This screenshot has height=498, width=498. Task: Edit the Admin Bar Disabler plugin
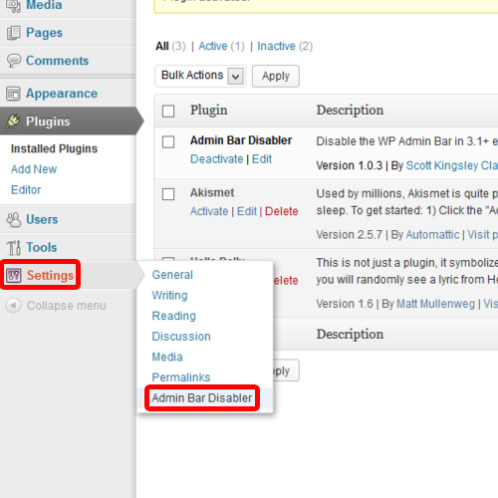click(x=262, y=159)
